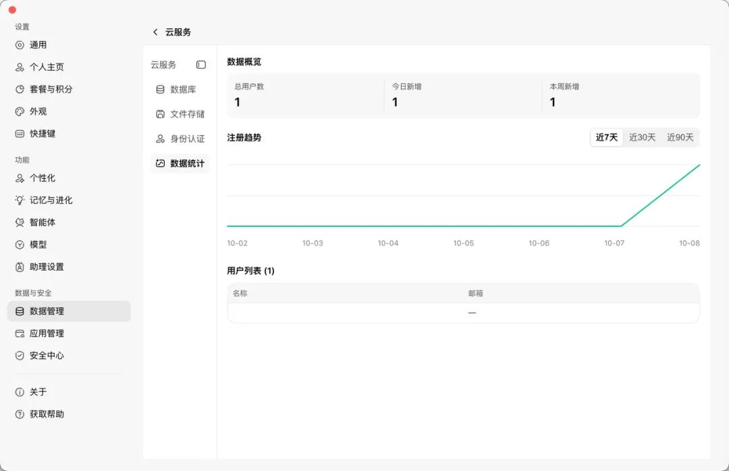This screenshot has height=471, width=729.
Task: Click the 本周新增 stat label
Action: point(564,86)
